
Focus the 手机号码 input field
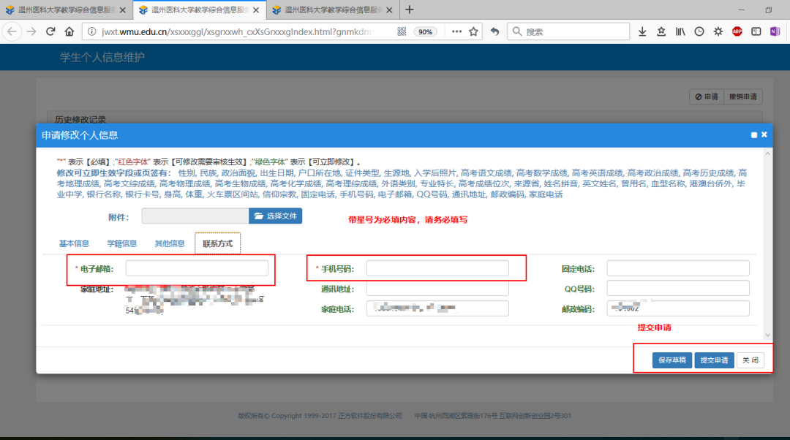point(437,268)
